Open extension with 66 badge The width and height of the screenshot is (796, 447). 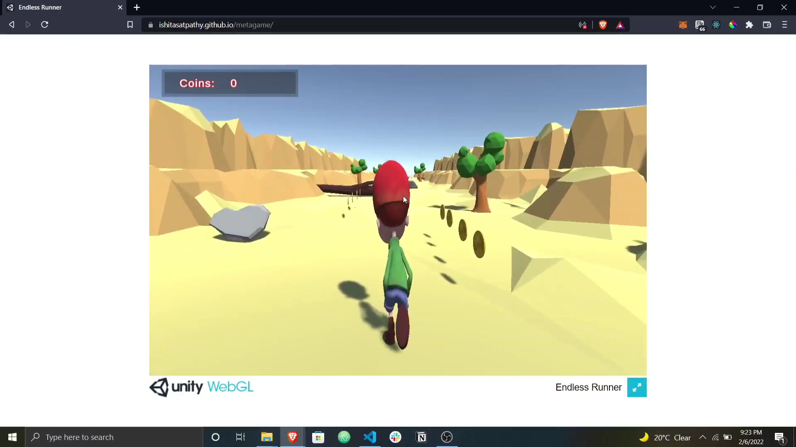tap(700, 26)
